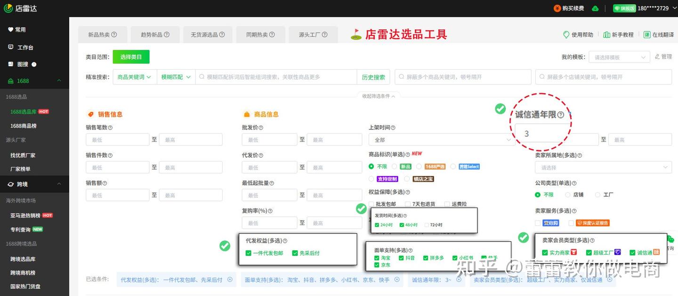Focus the 屏蔽多个商品关键词 field

[463, 77]
